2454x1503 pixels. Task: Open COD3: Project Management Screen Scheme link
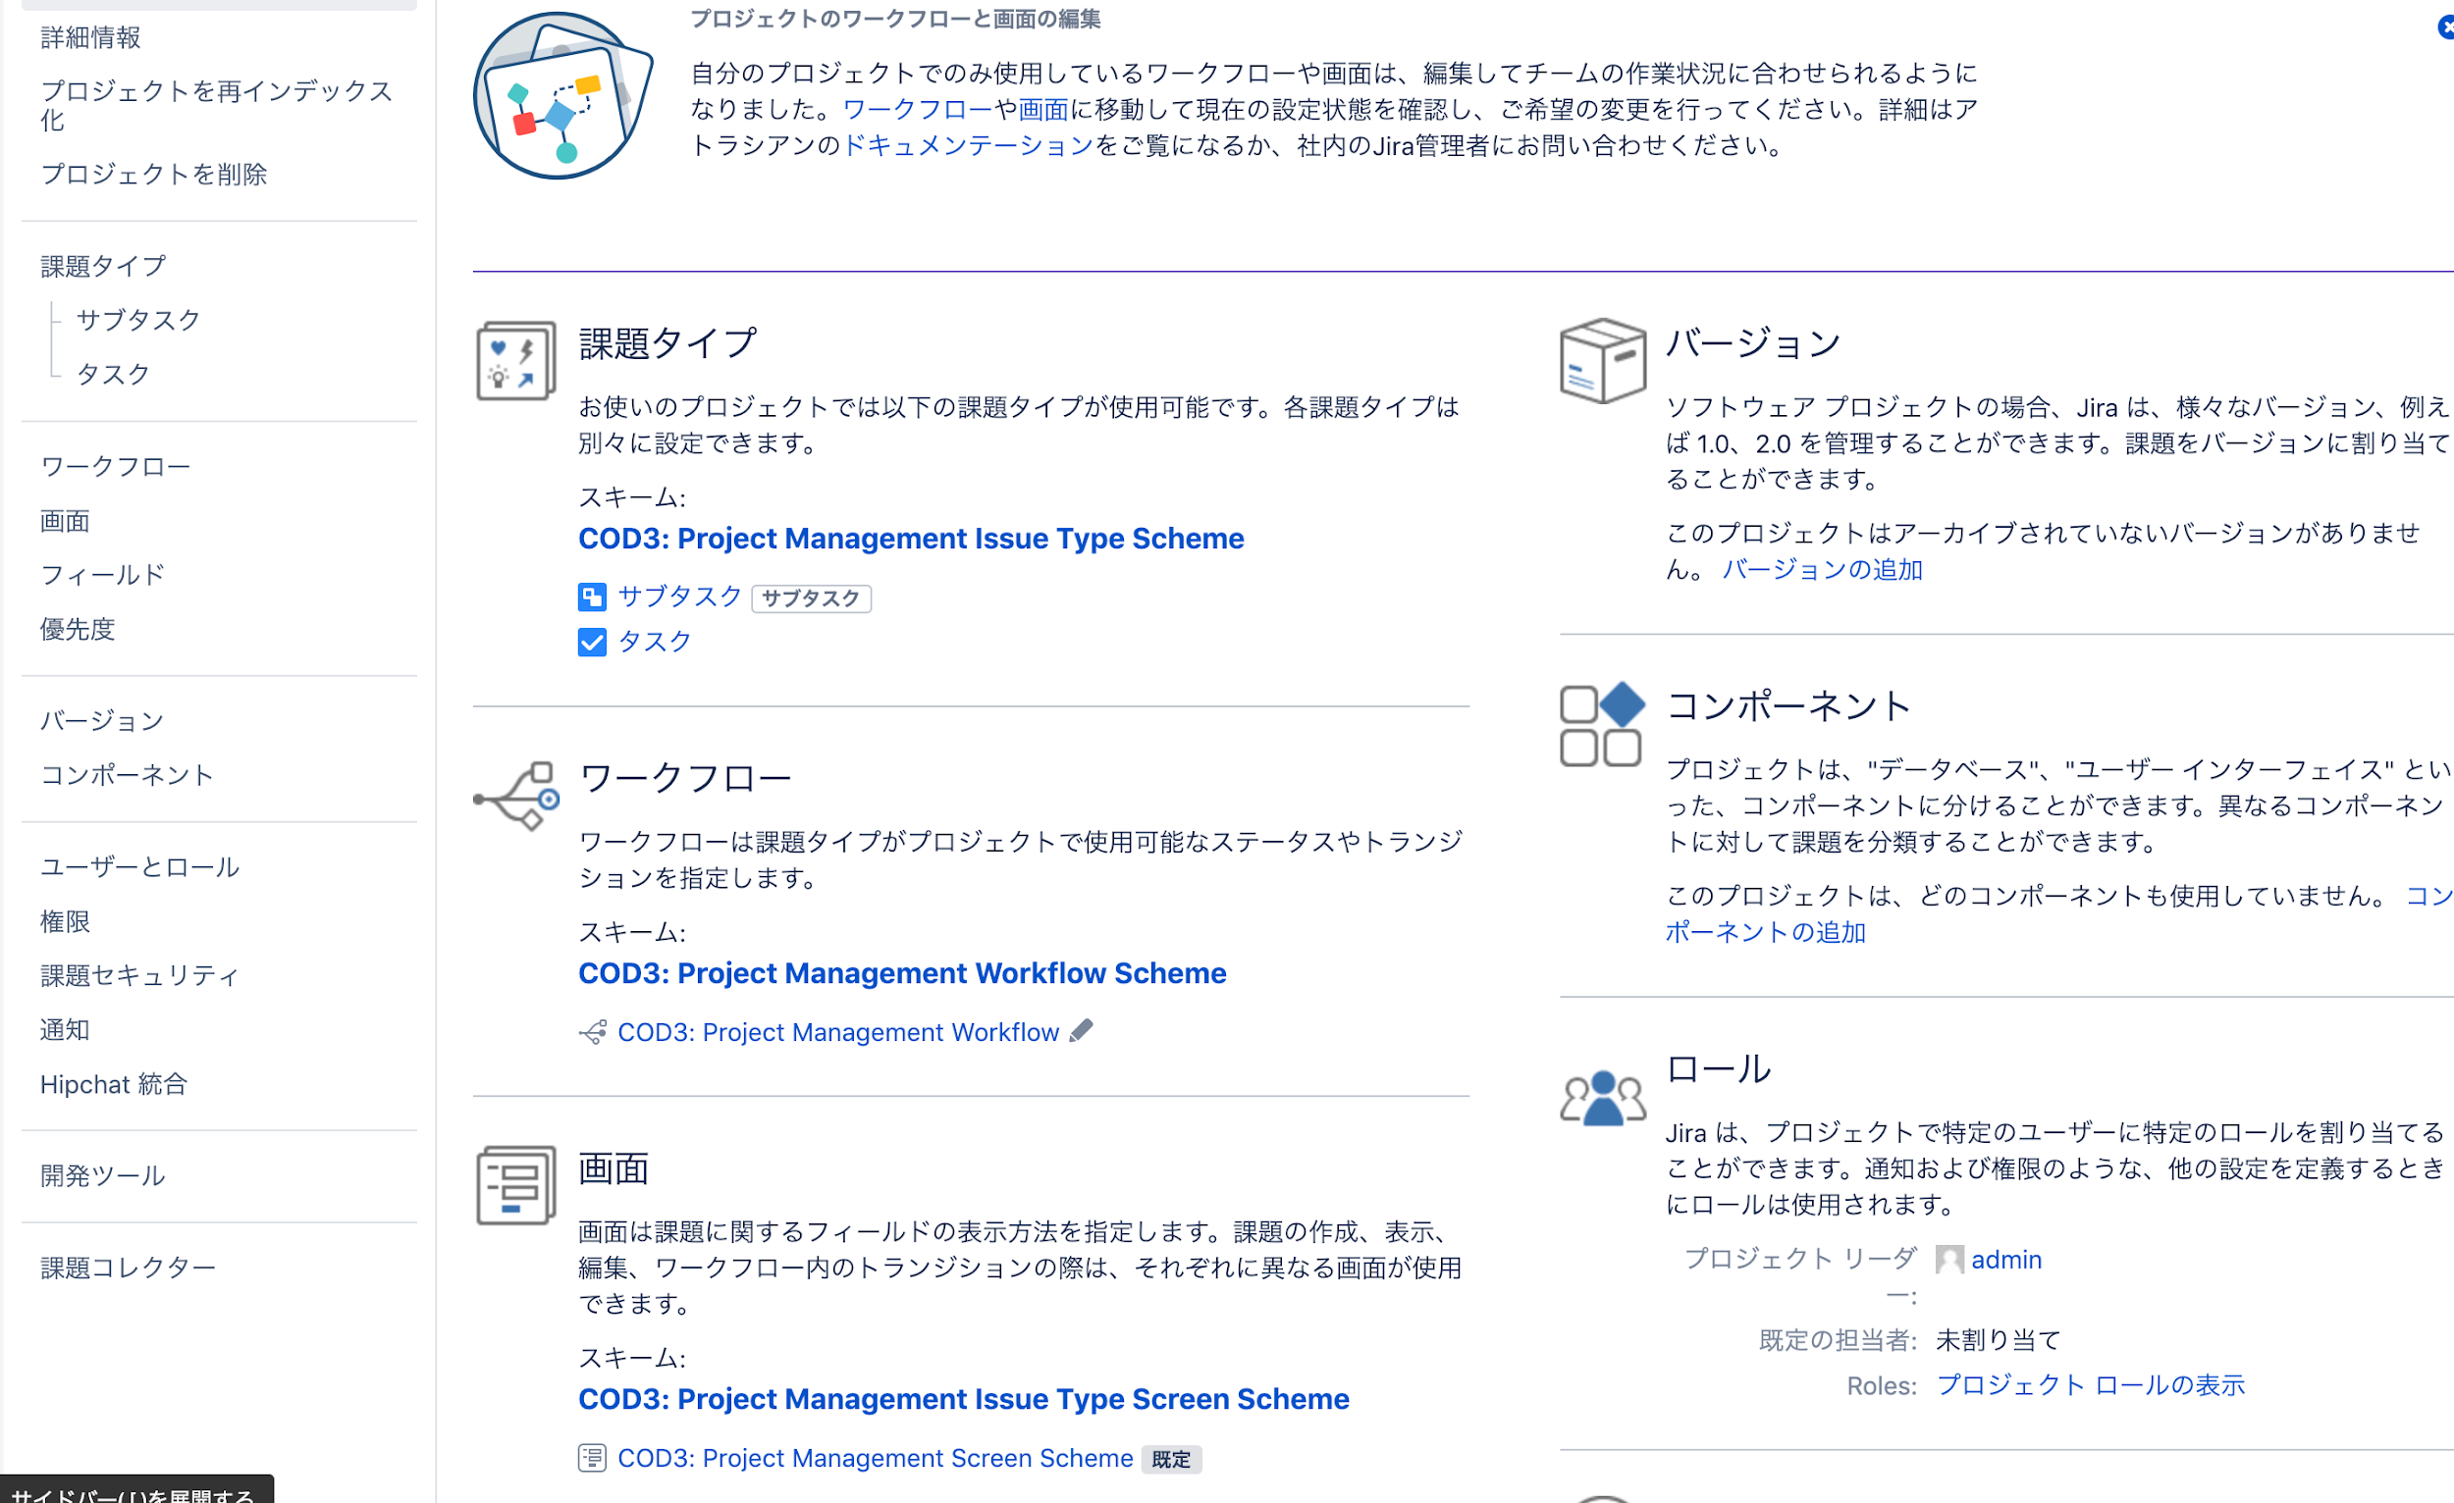pos(876,1458)
